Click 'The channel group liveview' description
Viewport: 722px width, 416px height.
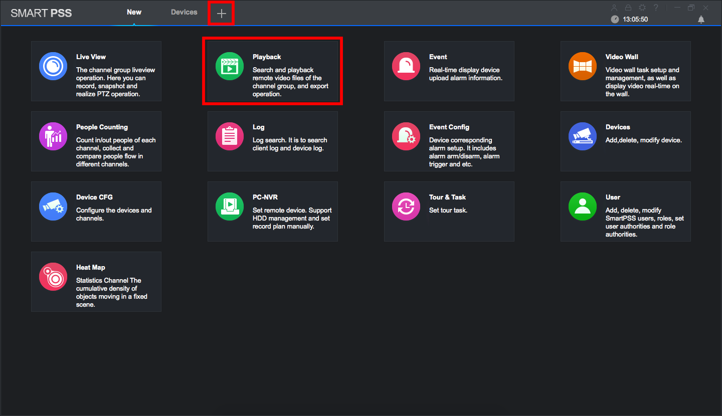(116, 82)
